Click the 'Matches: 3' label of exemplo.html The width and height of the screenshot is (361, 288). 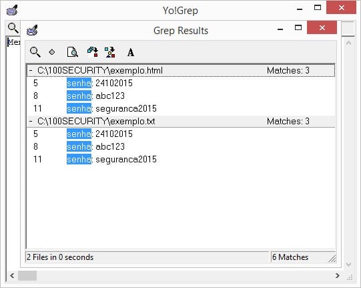288,70
